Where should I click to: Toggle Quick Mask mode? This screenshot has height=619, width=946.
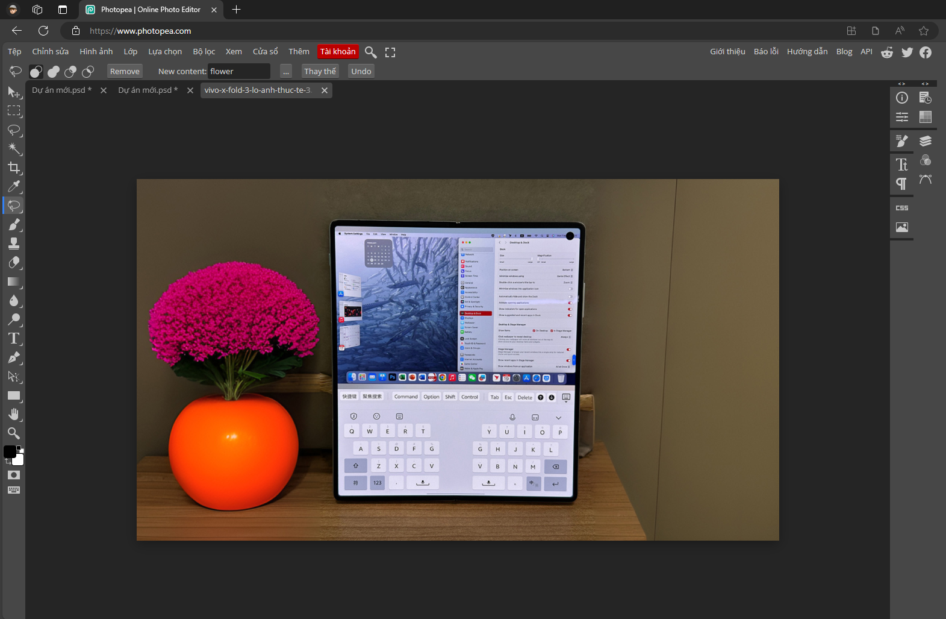(x=14, y=475)
